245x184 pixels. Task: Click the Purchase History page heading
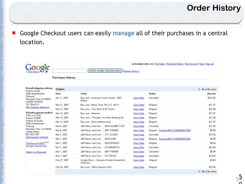coord(64,78)
